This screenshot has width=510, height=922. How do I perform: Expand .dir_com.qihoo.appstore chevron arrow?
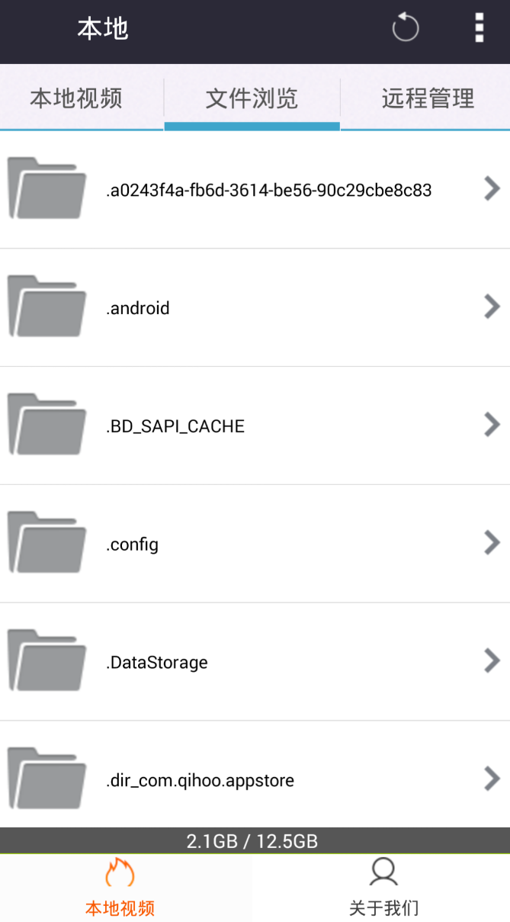pyautogui.click(x=492, y=779)
